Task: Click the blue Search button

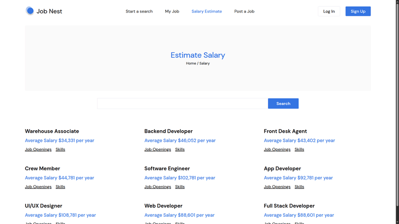Action: (x=283, y=103)
